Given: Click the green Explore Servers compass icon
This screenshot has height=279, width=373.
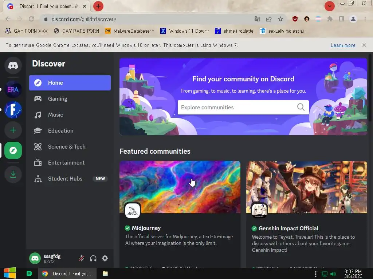Looking at the screenshot, I should 13,150.
